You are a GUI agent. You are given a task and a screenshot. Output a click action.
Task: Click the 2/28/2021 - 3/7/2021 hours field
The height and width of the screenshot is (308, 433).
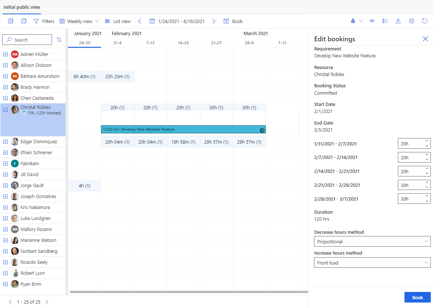pyautogui.click(x=414, y=199)
